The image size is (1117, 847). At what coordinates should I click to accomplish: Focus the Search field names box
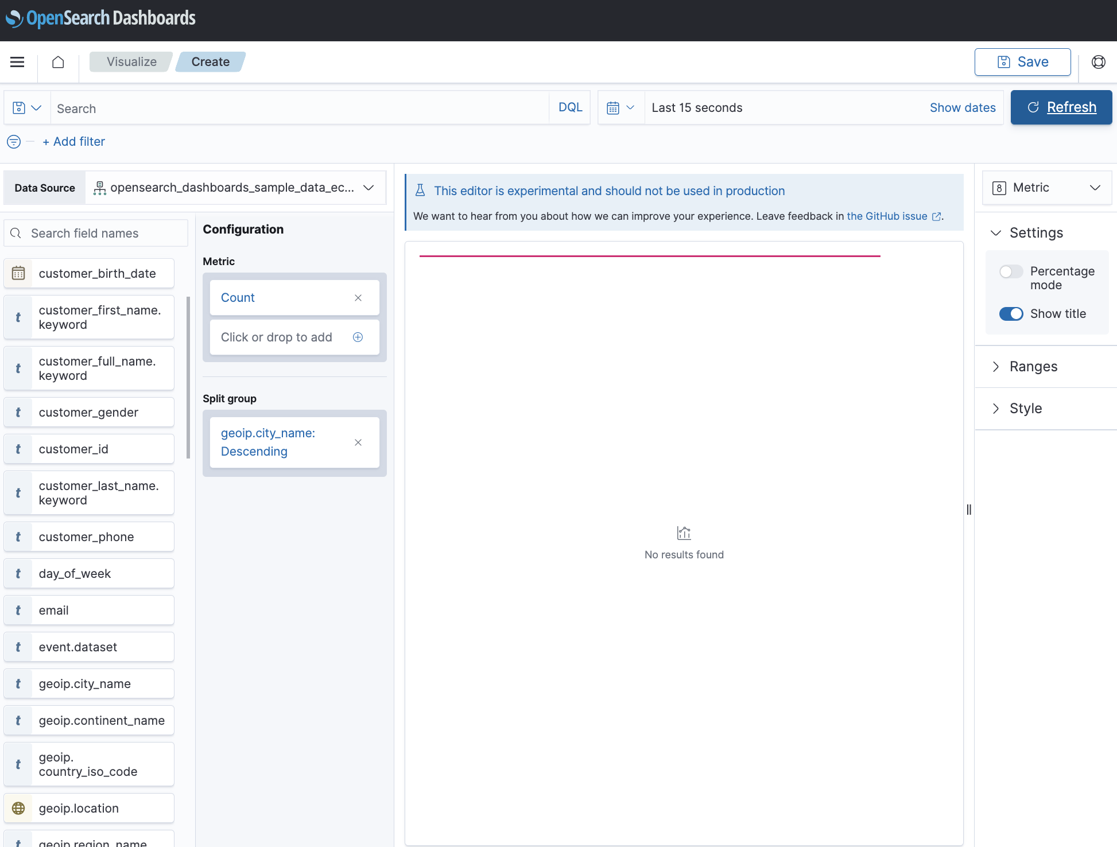96,233
